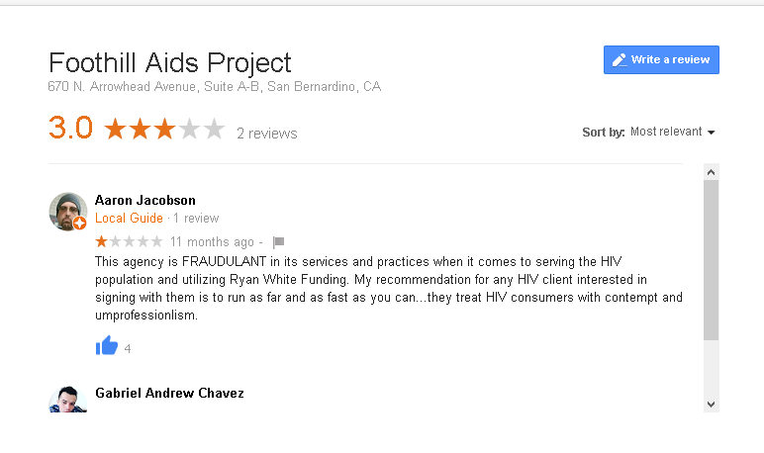Click the Local Guide badge on Aaron's avatar
Viewport: 764px width, 453px height.
coord(79,224)
